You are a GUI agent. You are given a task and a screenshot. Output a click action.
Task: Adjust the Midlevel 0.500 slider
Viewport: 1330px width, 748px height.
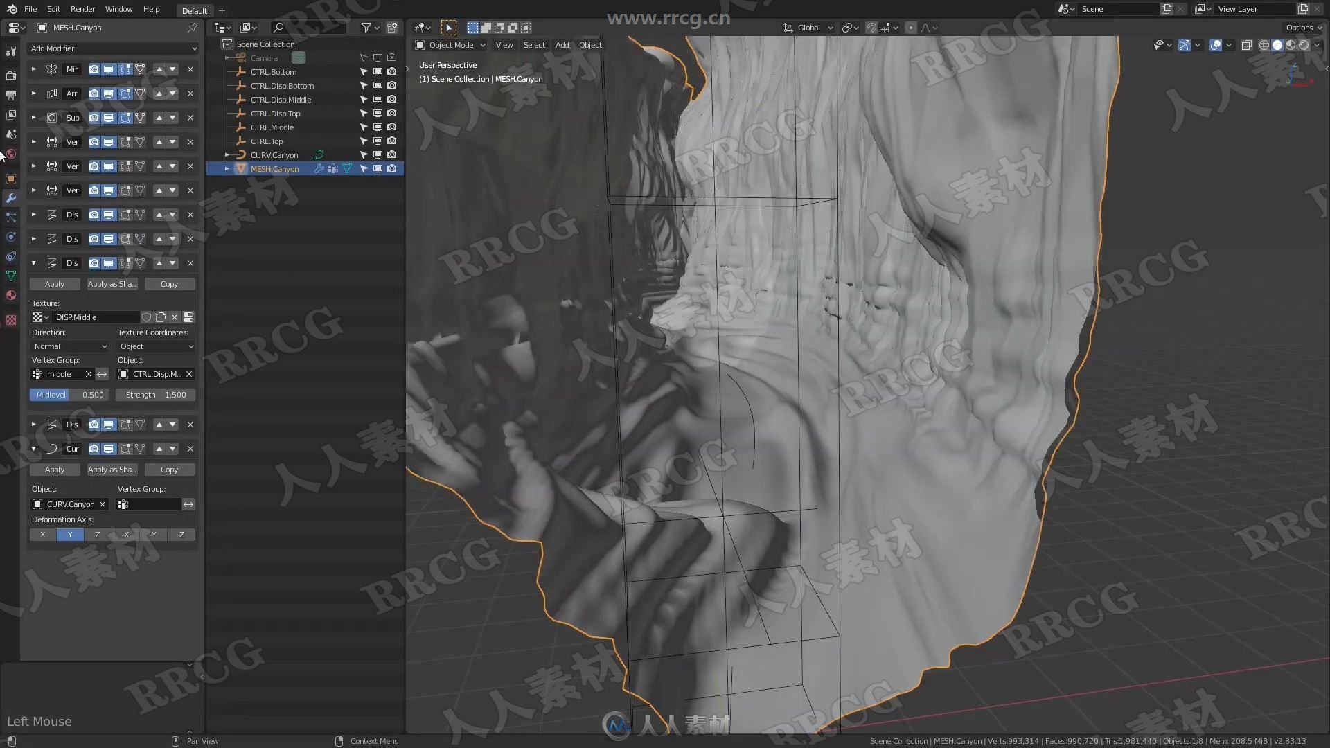pos(71,393)
